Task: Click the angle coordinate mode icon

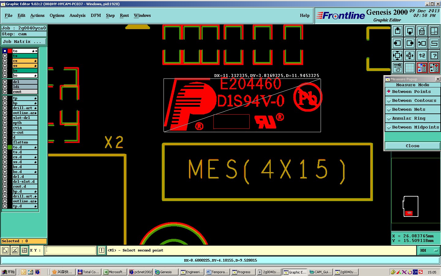Action: click(x=15, y=250)
